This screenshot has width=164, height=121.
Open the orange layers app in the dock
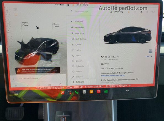click(91, 92)
